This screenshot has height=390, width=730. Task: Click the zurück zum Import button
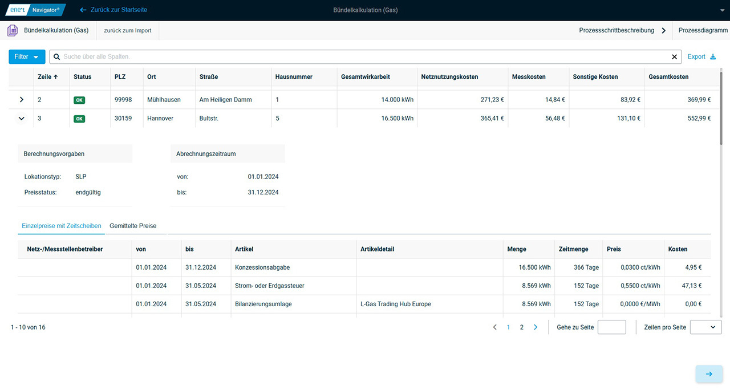tap(128, 30)
